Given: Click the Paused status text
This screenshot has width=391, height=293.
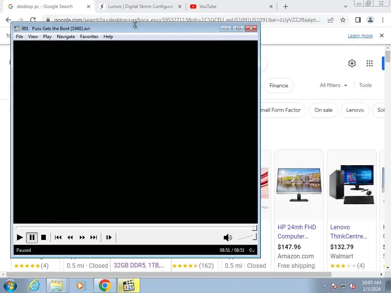Looking at the screenshot, I should (x=24, y=250).
